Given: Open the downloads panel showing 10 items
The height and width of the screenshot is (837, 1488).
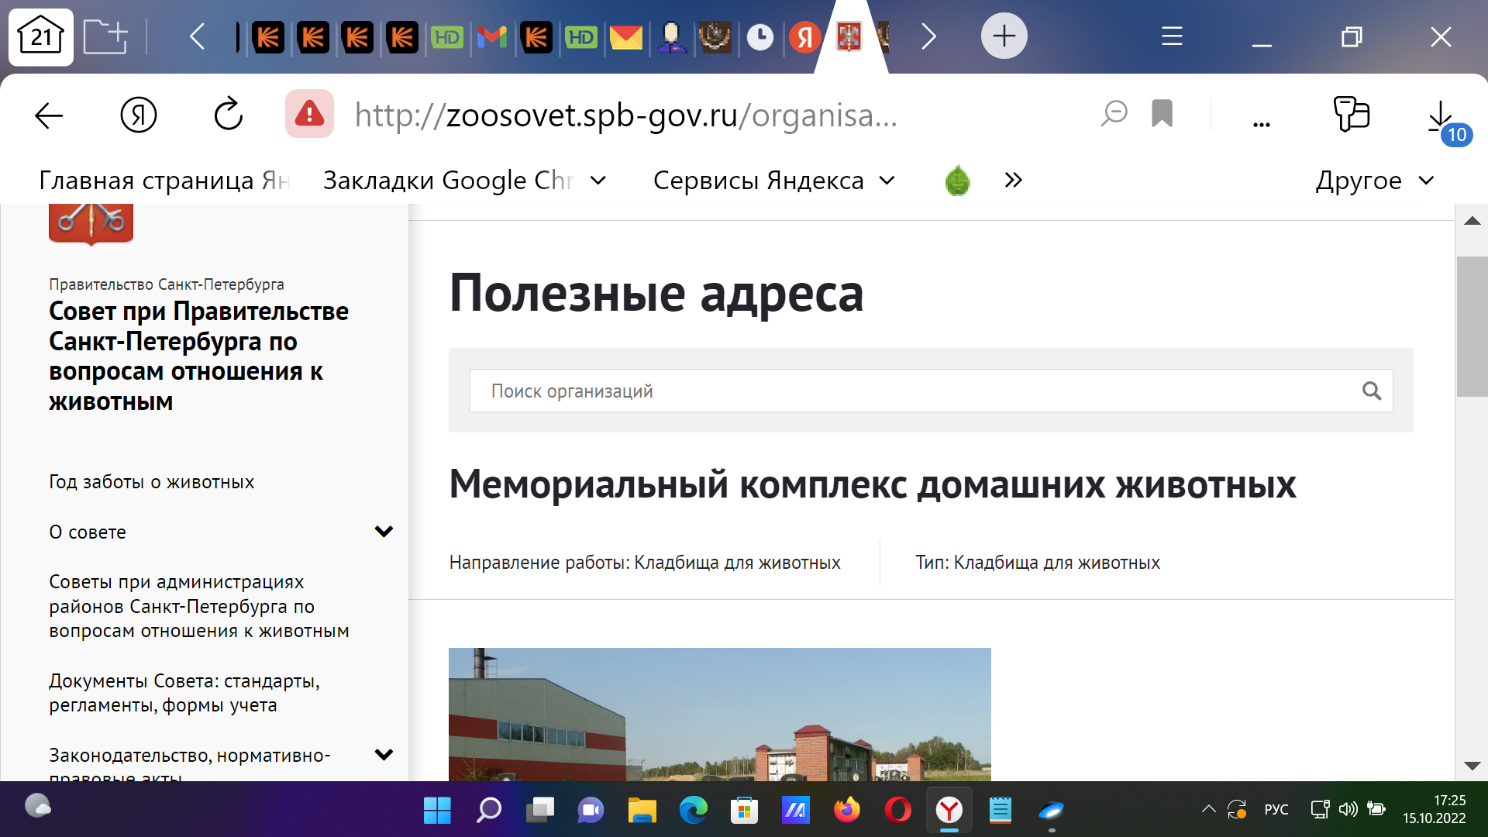Looking at the screenshot, I should tap(1440, 115).
